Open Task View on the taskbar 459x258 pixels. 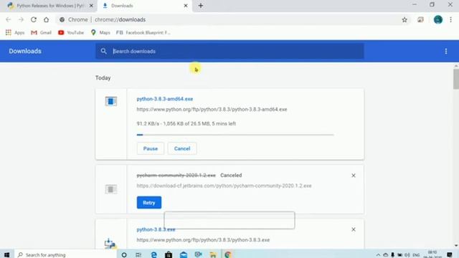[138, 255]
